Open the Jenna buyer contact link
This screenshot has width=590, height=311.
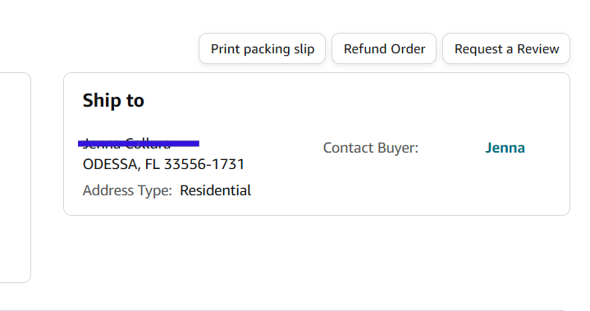click(505, 148)
